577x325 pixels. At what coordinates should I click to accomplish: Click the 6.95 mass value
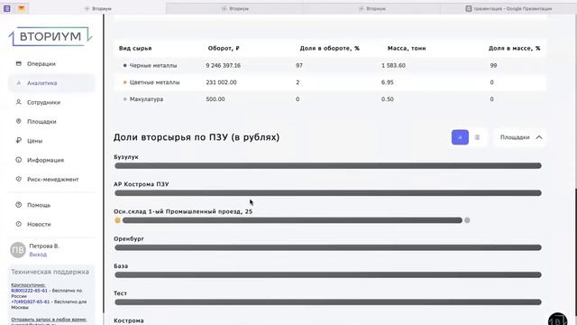[x=388, y=82]
